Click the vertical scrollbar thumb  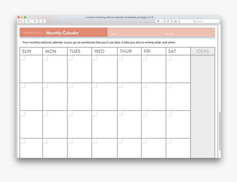click(220, 131)
